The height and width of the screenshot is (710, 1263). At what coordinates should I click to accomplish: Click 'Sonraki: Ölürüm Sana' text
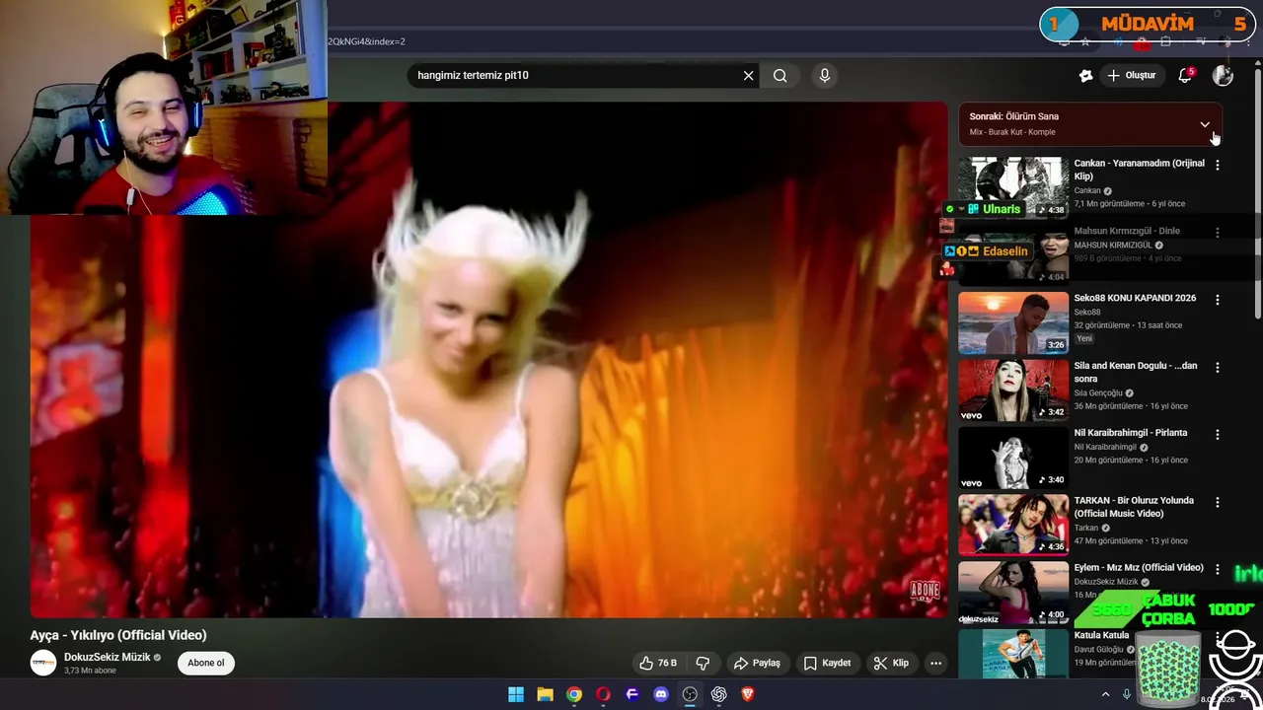1014,116
